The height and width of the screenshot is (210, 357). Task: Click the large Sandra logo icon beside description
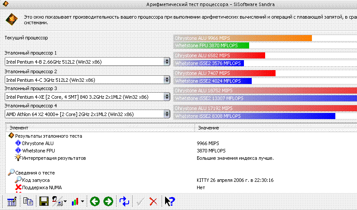coord(12,19)
